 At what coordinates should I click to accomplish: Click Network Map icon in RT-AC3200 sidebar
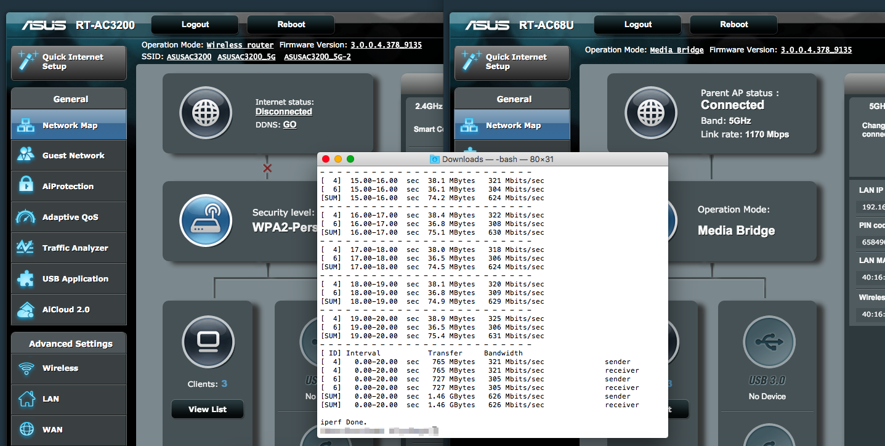(x=26, y=126)
